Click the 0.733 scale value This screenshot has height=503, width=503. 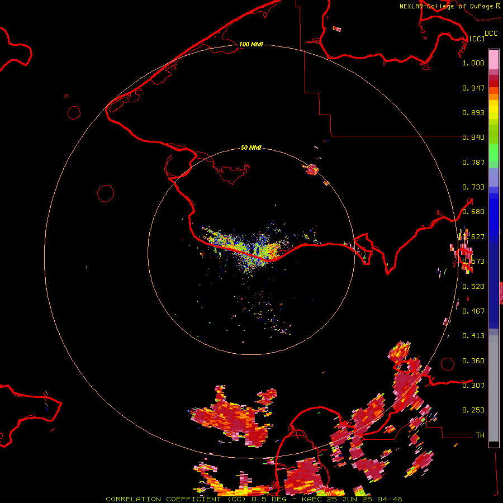tap(473, 187)
